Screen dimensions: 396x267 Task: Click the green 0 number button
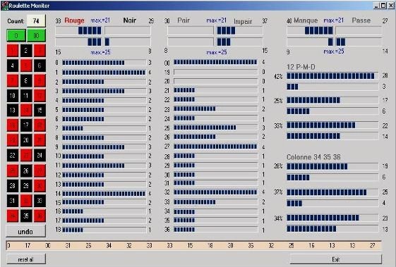coord(16,35)
